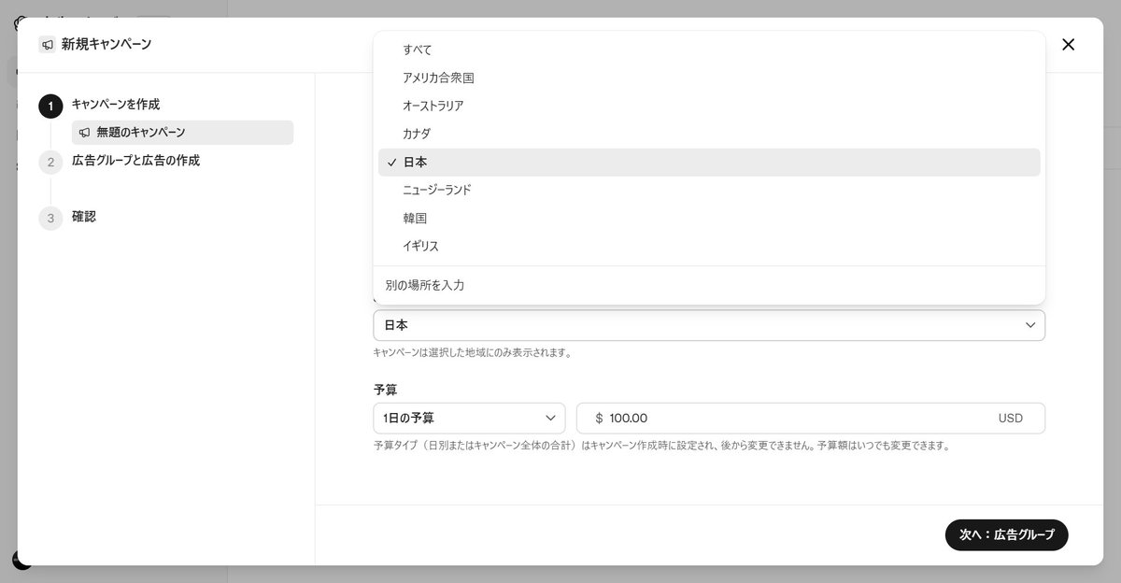Click the USD currency label
Viewport: 1121px width, 583px height.
(1011, 418)
